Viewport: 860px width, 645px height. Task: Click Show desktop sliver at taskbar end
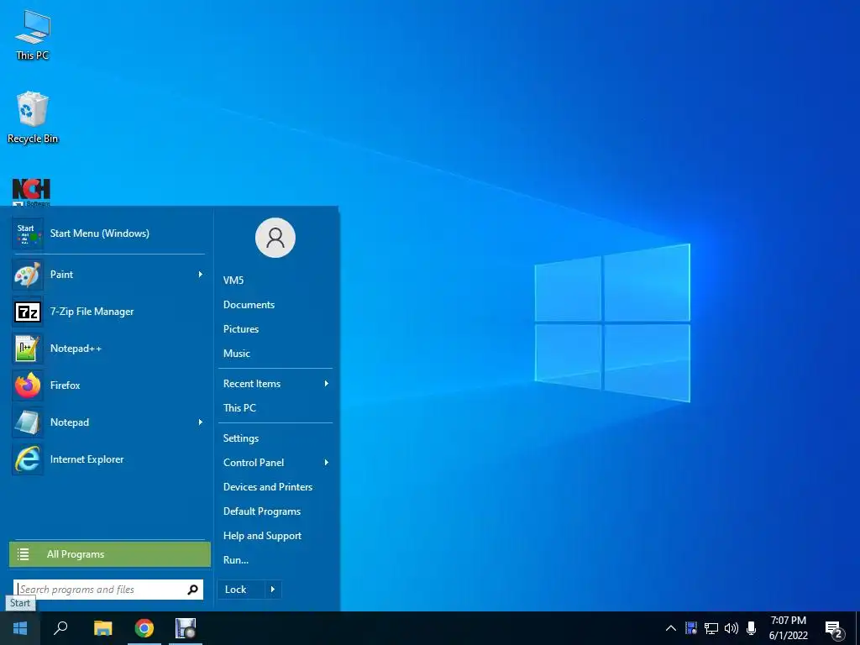(x=857, y=628)
